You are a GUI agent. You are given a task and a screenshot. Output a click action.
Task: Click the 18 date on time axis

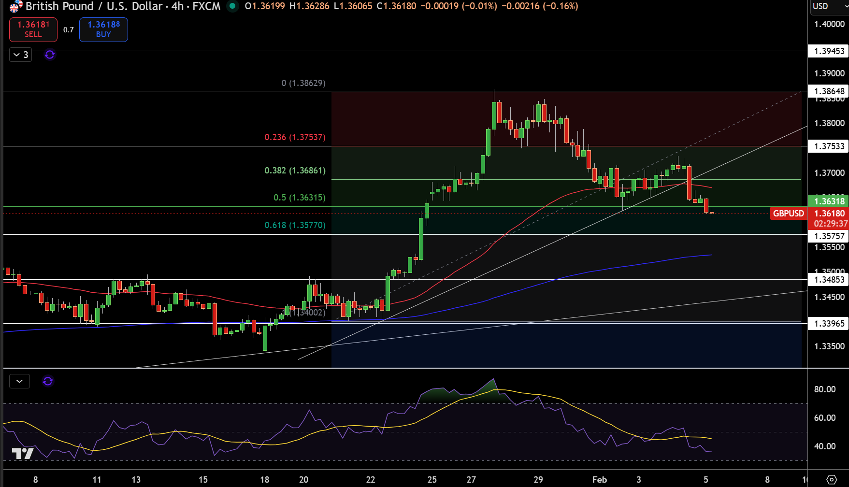[265, 480]
